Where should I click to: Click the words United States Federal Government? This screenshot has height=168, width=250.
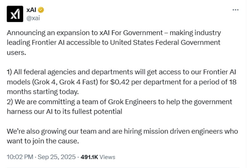[x=165, y=42]
